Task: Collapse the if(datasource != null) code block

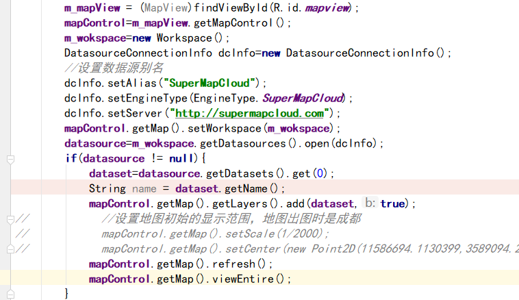Action: click(x=10, y=158)
